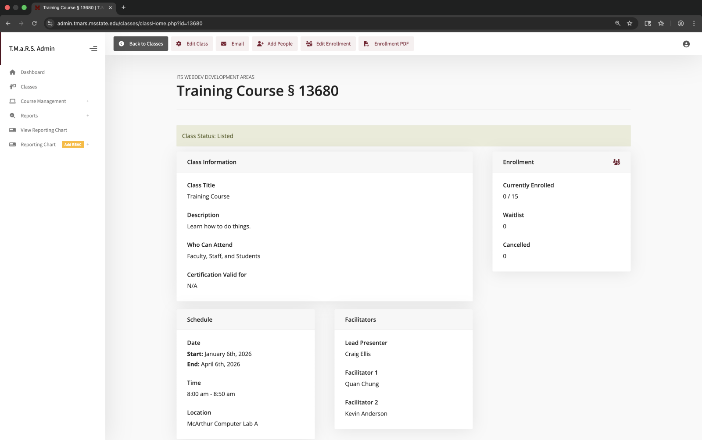Reload the page with browser refresh icon
This screenshot has height=440, width=702.
pyautogui.click(x=34, y=23)
